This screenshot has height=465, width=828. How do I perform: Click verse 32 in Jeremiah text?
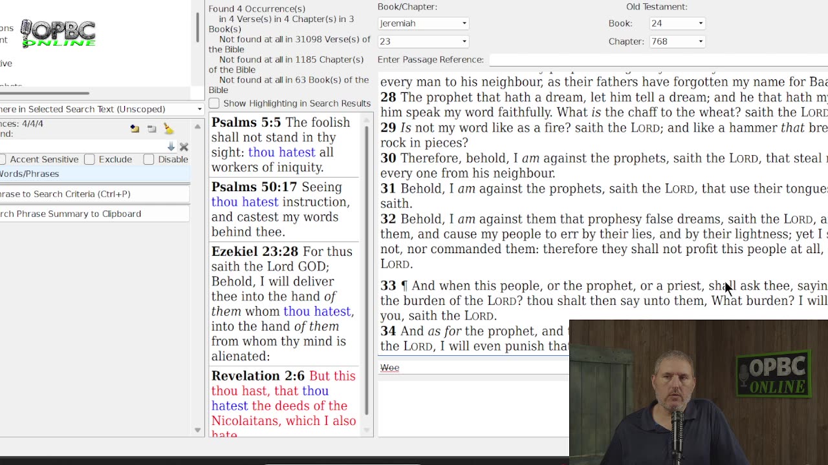click(x=604, y=241)
